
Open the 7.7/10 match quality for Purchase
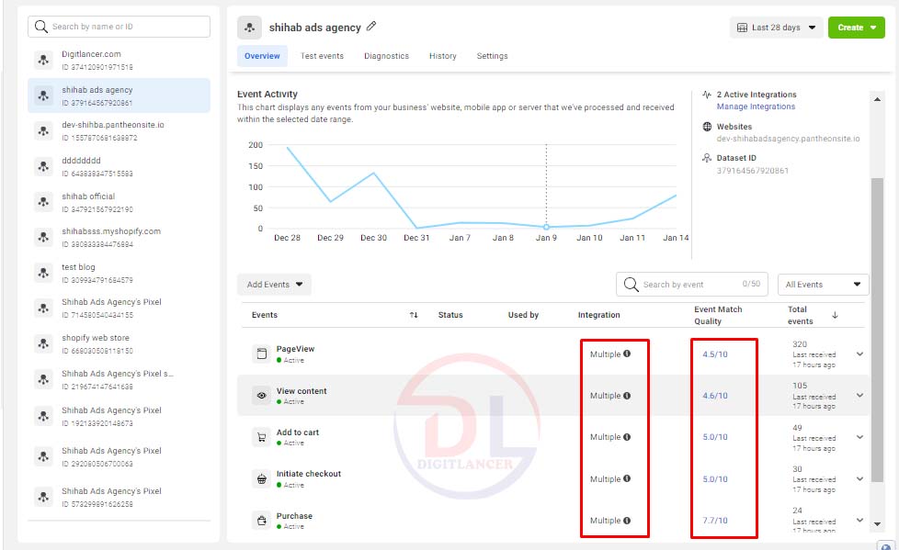tap(715, 521)
